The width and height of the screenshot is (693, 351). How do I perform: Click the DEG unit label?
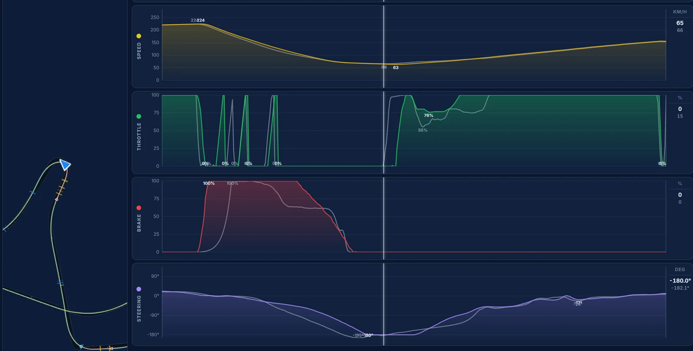pyautogui.click(x=680, y=270)
